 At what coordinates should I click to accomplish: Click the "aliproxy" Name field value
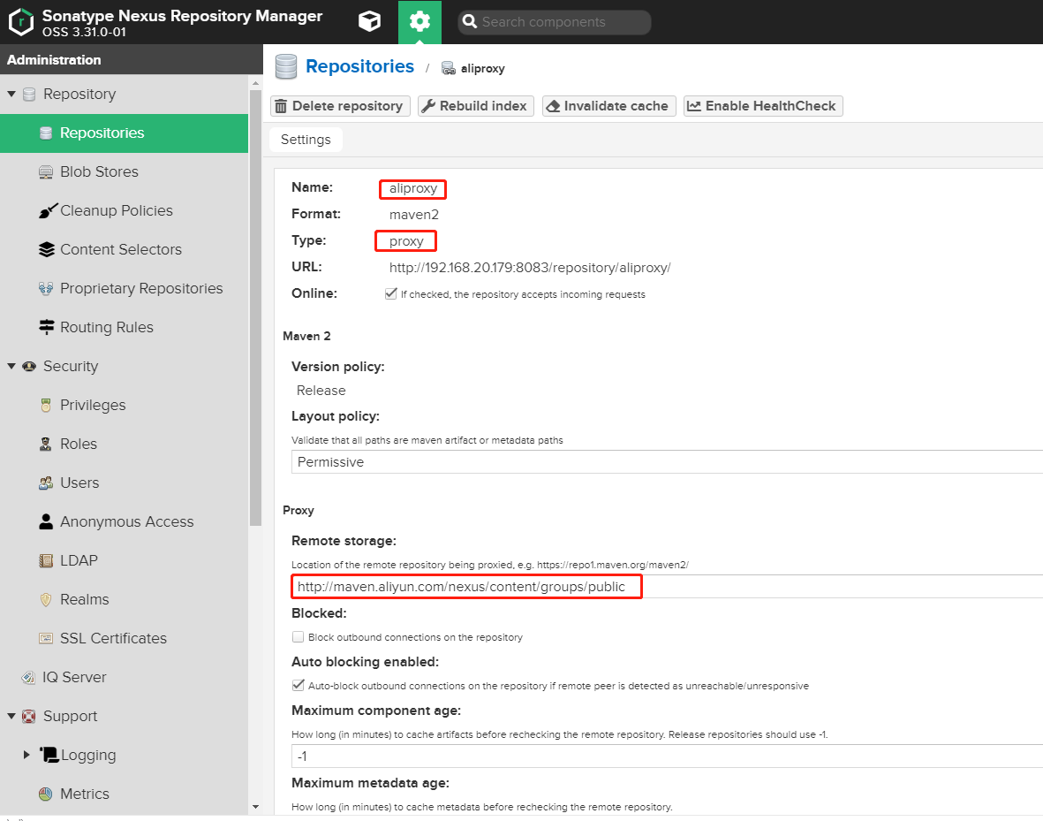[413, 188]
